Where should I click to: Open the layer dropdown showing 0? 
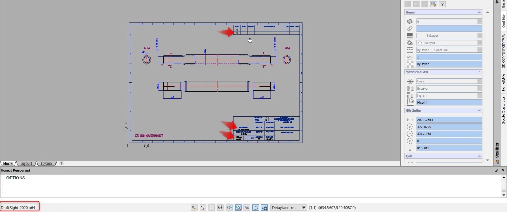click(x=449, y=21)
